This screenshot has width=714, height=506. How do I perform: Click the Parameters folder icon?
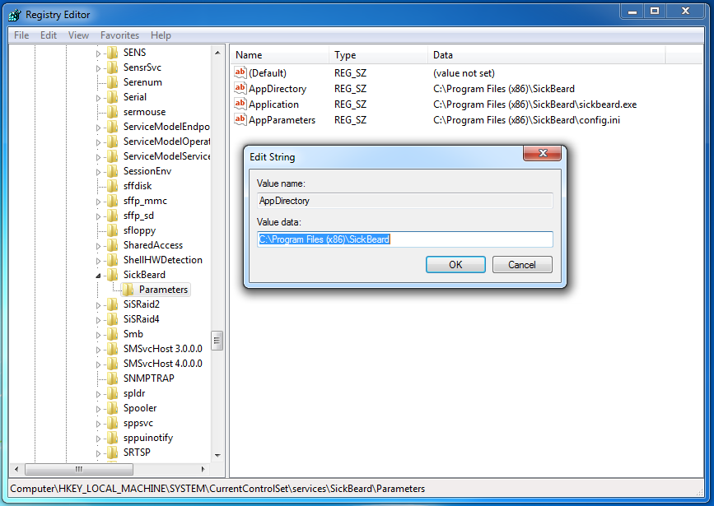click(x=128, y=290)
